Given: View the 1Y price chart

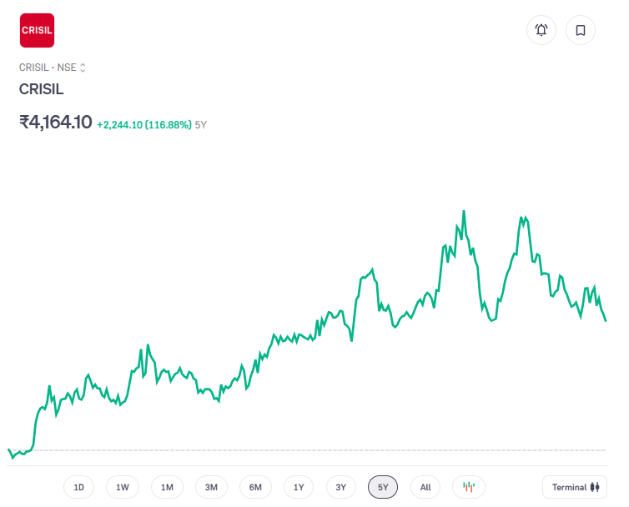Looking at the screenshot, I should coord(299,487).
